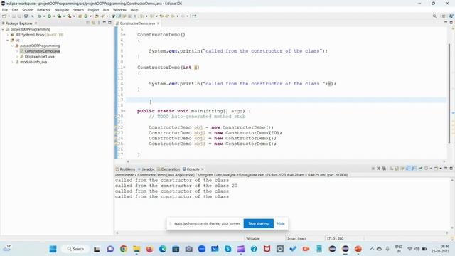This screenshot has width=455, height=256.
Task: Click the Clear Console icon
Action: pos(392,169)
